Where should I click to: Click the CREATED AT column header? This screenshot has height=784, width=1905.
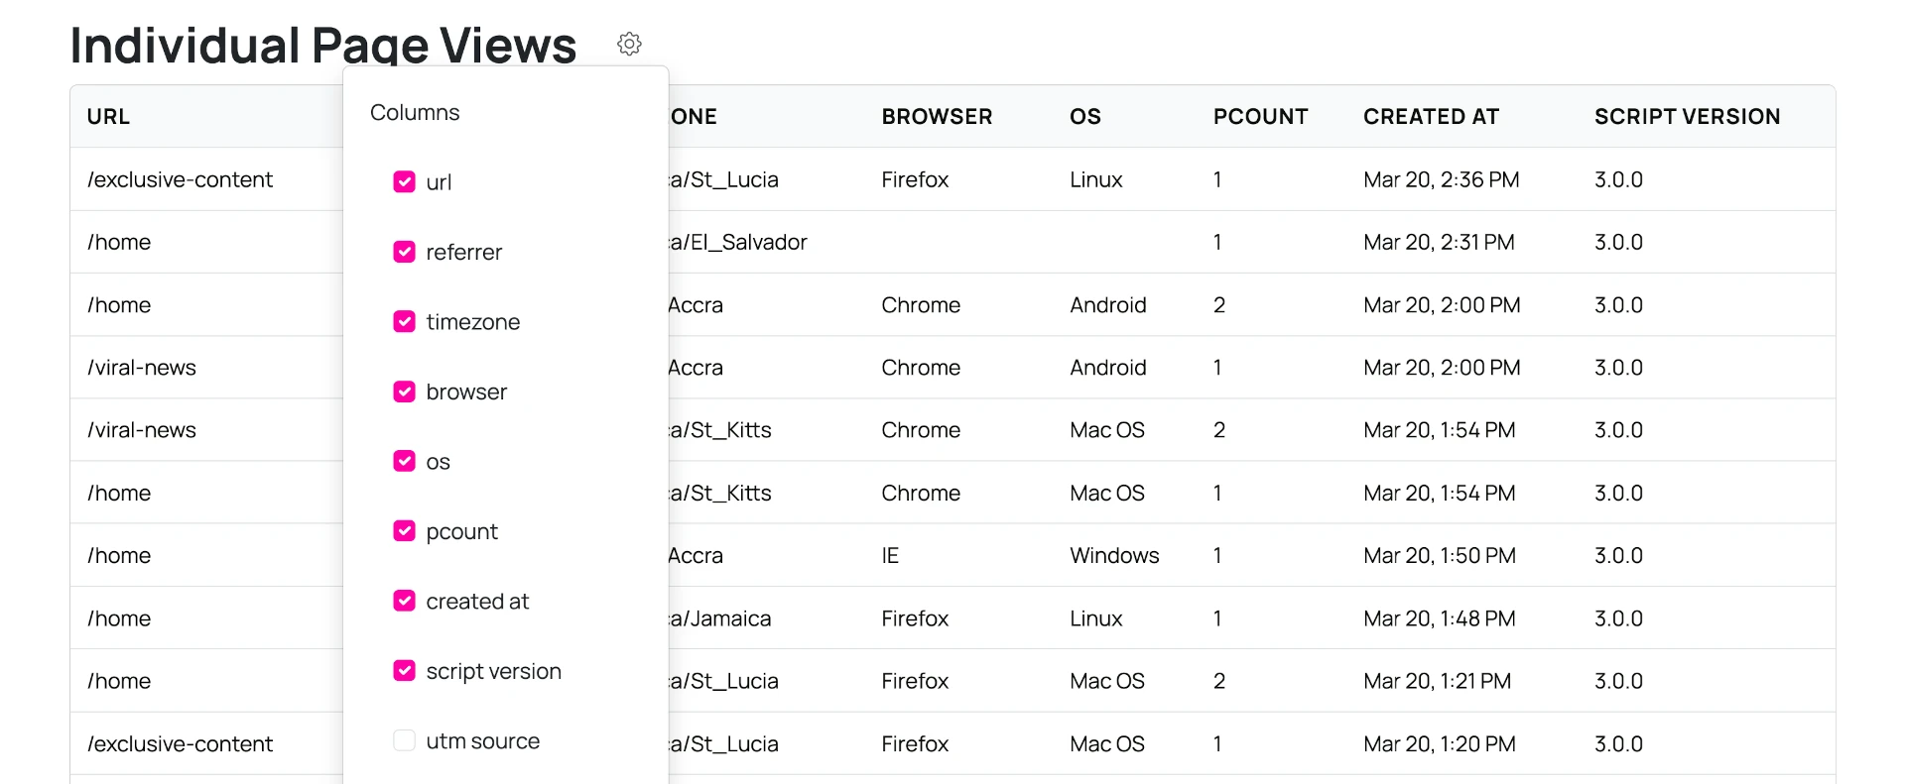pos(1431,117)
